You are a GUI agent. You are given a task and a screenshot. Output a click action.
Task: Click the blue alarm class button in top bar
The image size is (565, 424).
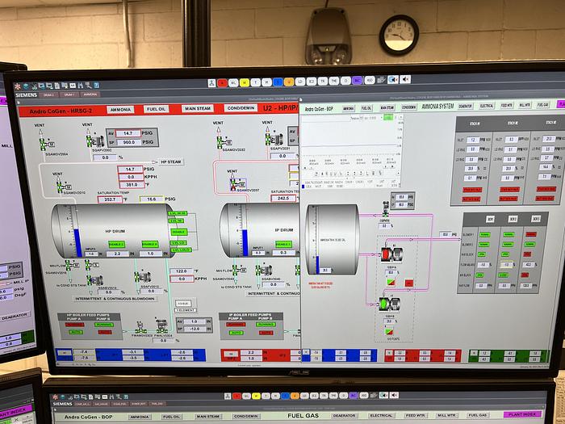[278, 82]
